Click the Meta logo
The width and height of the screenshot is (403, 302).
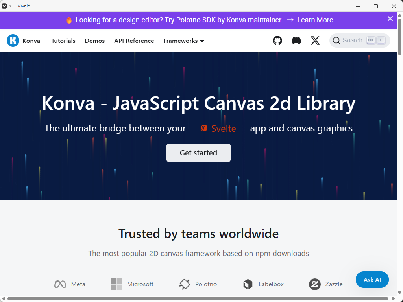60,284
